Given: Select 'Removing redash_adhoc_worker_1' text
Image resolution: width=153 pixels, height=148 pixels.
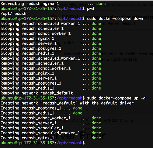Looking at the screenshot, I should (35, 68).
